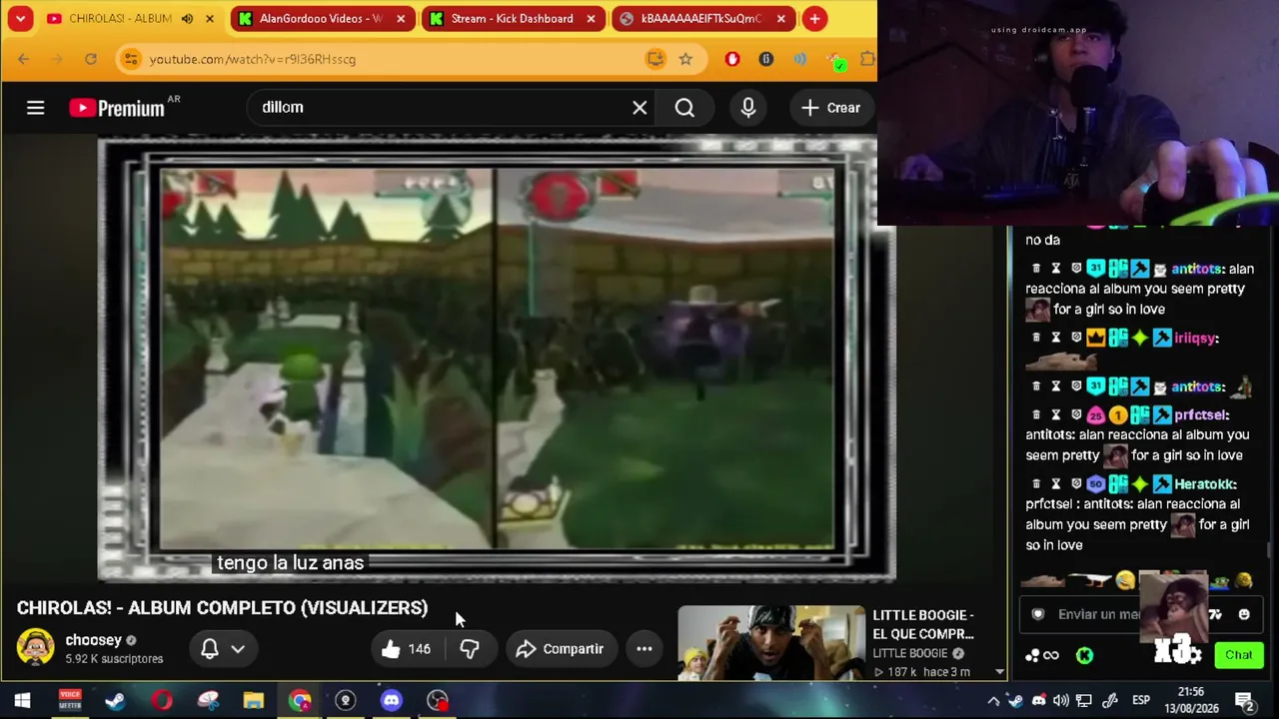Toggle the notification bell for choosey

[223, 649]
